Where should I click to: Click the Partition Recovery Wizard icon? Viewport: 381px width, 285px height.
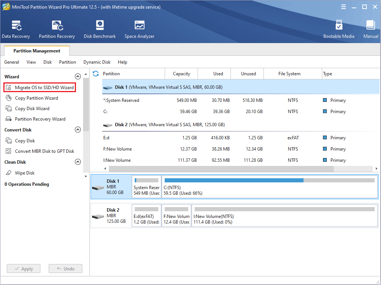point(9,119)
